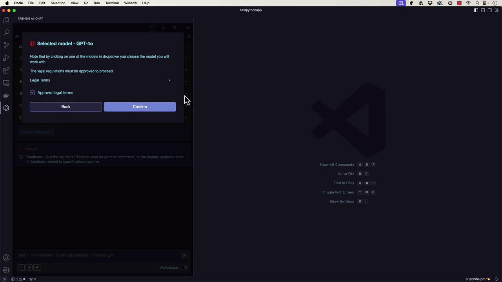This screenshot has height=282, width=502.
Task: Click the Find in Files hint
Action: point(344,183)
